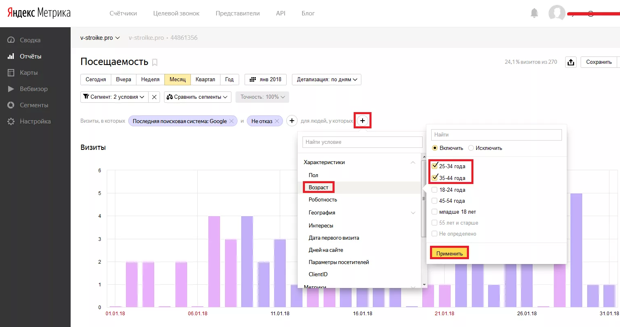Check the 45-54 года checkbox
The image size is (620, 327).
tap(434, 201)
